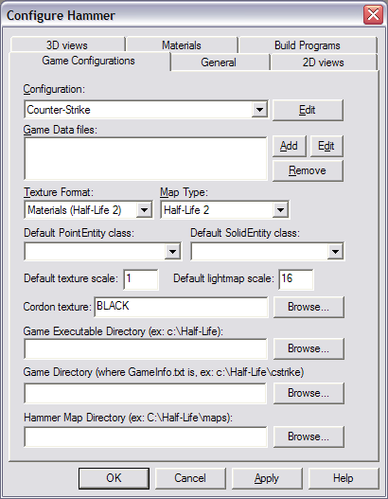Switch to the Materials tab
388x499 pixels.
click(x=182, y=45)
